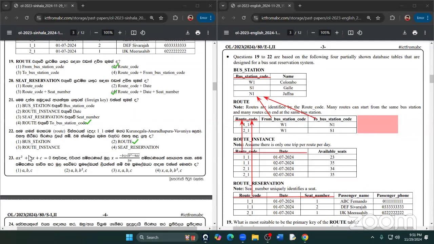This screenshot has height=244, width=434.
Task: Open a new tab in right Chrome window
Action: [300, 6]
